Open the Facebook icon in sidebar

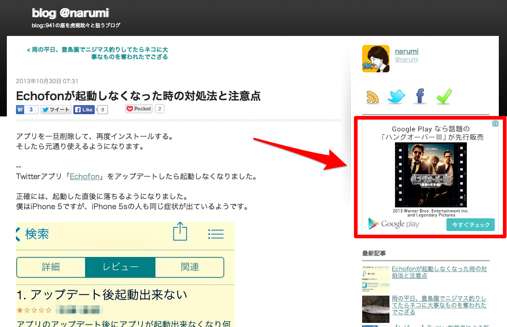coord(420,96)
